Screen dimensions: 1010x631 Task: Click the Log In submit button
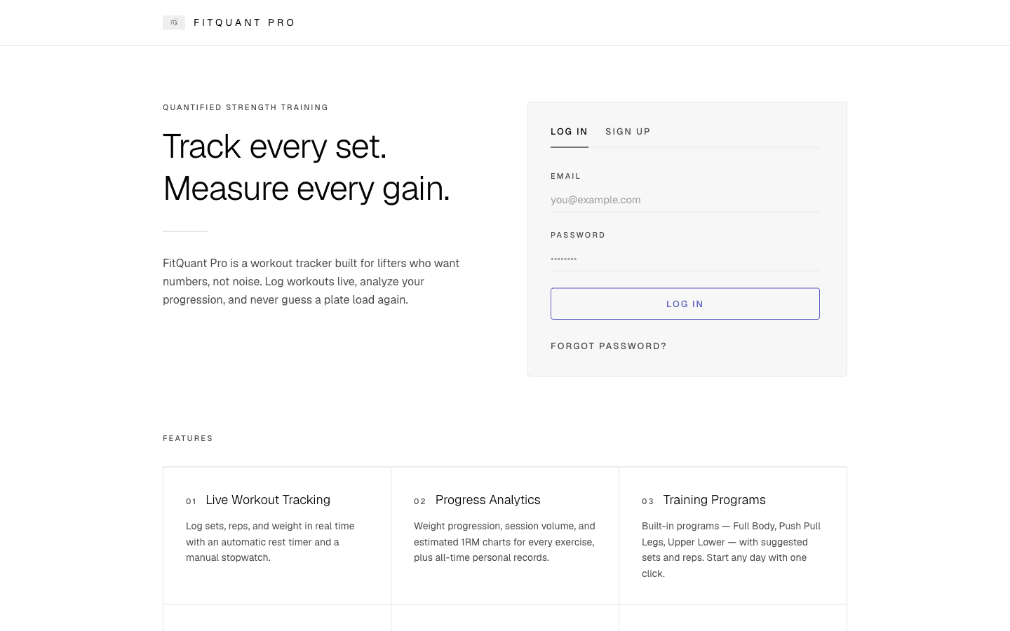[x=685, y=304]
